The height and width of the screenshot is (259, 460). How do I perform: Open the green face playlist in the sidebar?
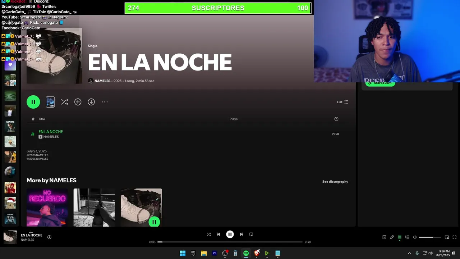(x=10, y=96)
